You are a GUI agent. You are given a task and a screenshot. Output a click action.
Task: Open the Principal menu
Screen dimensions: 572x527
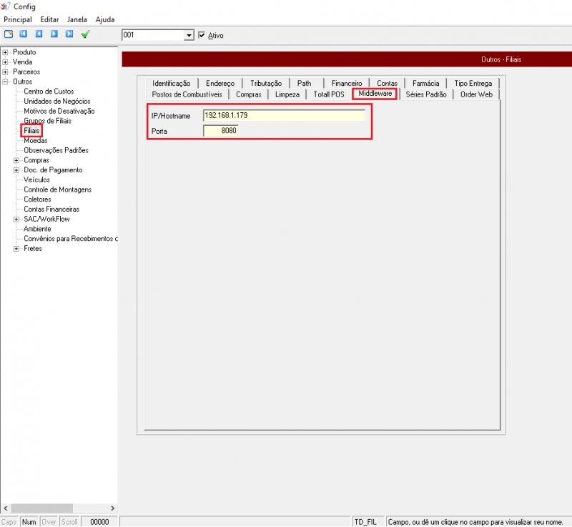point(18,19)
